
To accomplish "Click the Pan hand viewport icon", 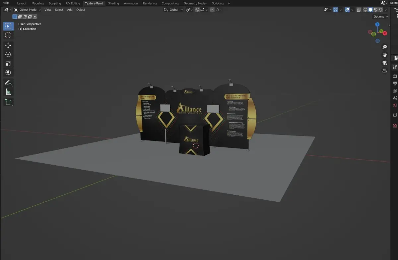I will [385, 55].
